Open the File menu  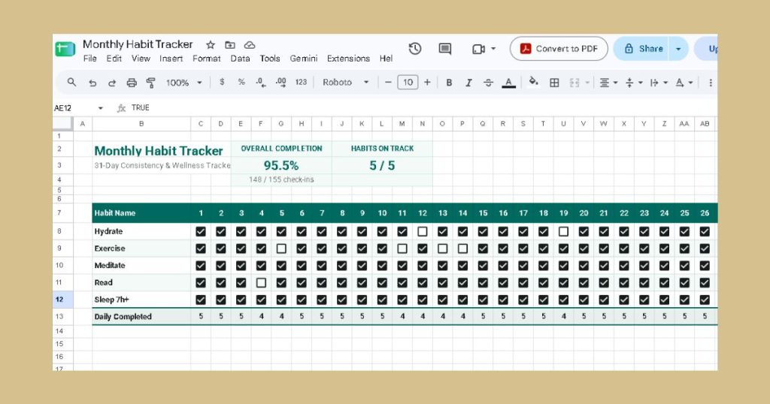(x=90, y=59)
